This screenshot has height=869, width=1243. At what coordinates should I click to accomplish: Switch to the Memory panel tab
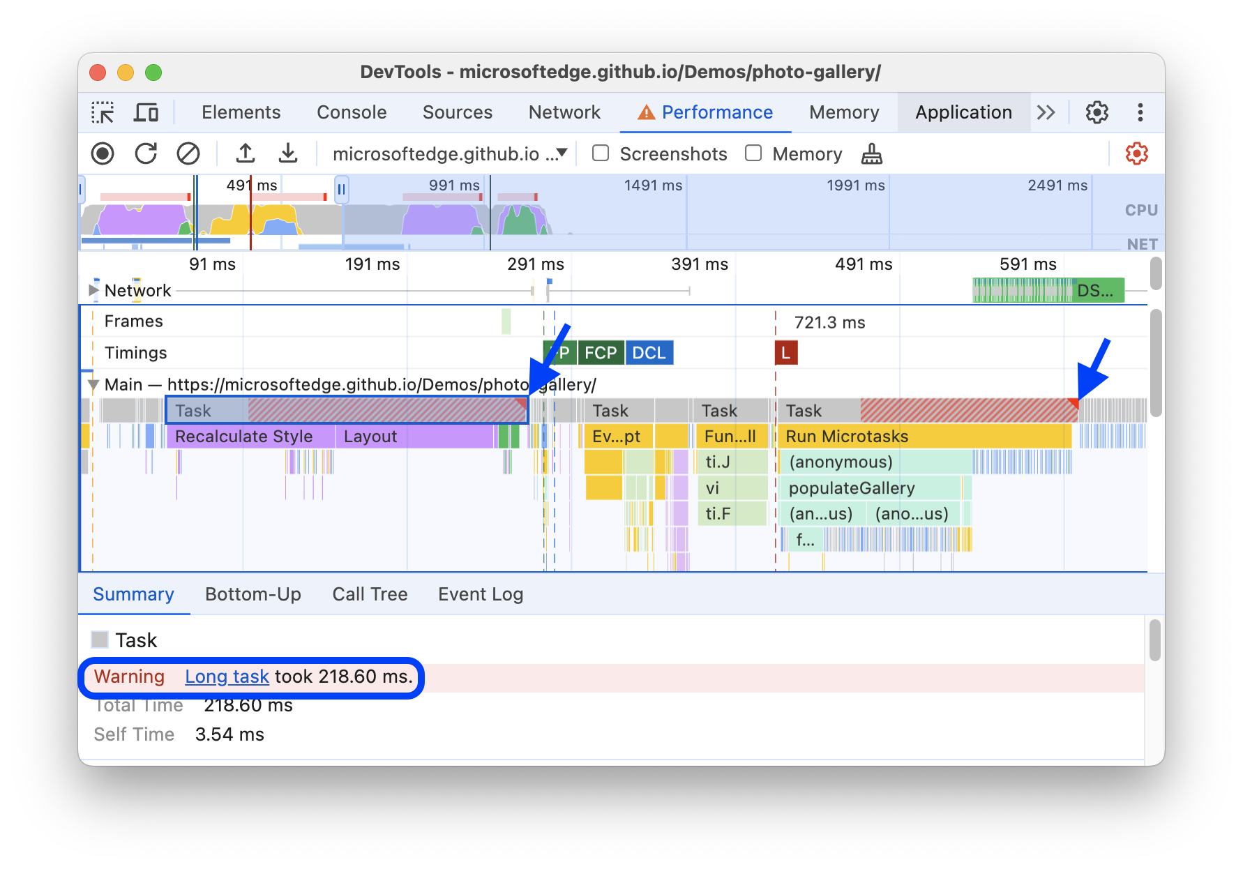[844, 112]
